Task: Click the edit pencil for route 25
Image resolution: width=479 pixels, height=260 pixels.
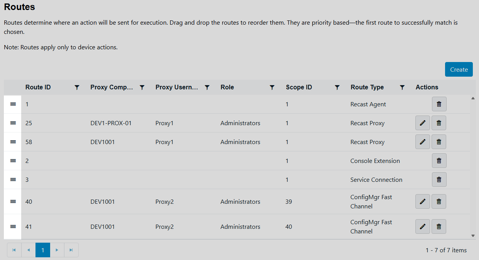Action: point(422,123)
